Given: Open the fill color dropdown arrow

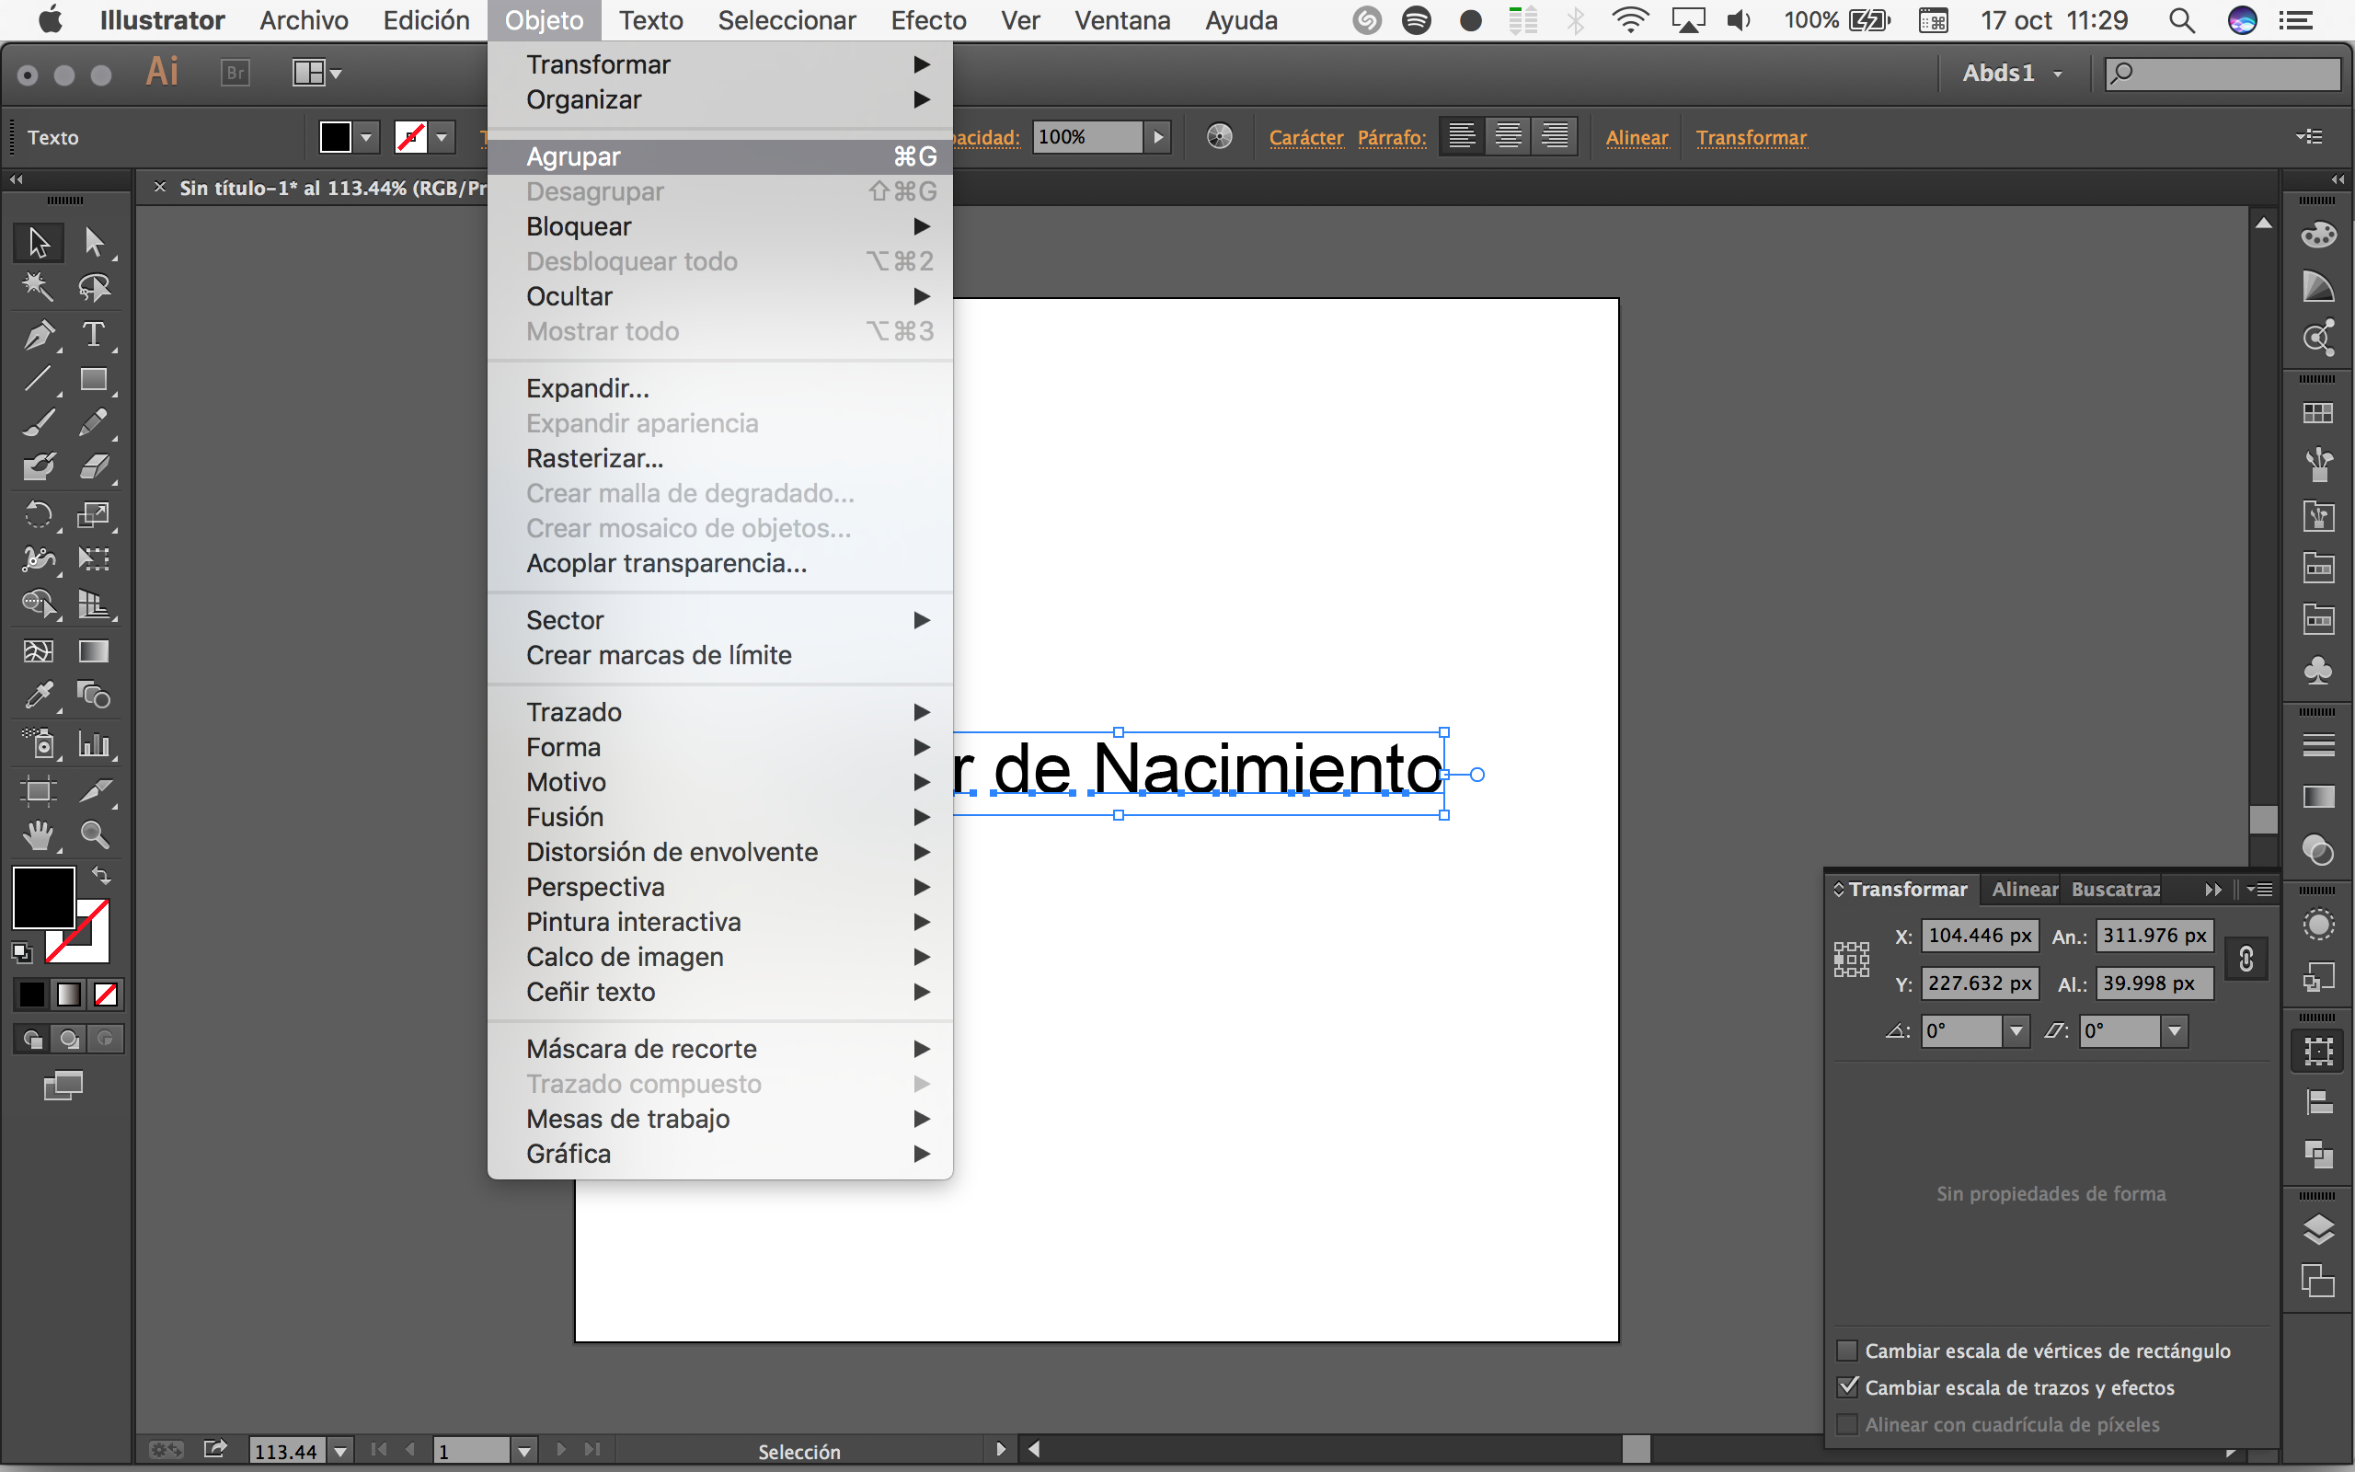Looking at the screenshot, I should coord(366,137).
